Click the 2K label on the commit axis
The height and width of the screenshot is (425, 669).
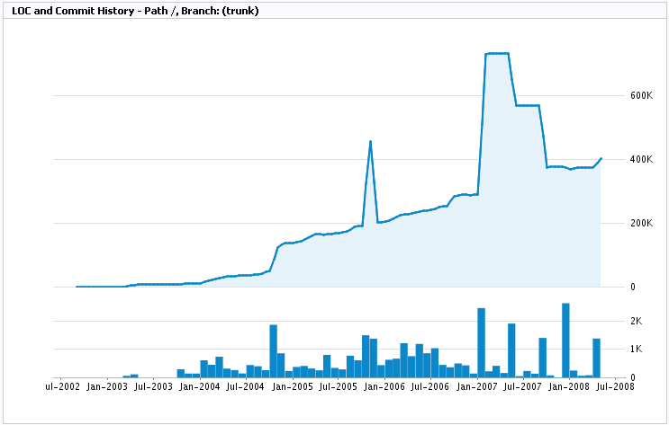pos(635,321)
